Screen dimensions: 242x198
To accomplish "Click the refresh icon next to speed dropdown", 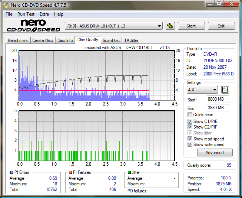I will [x=225, y=90].
